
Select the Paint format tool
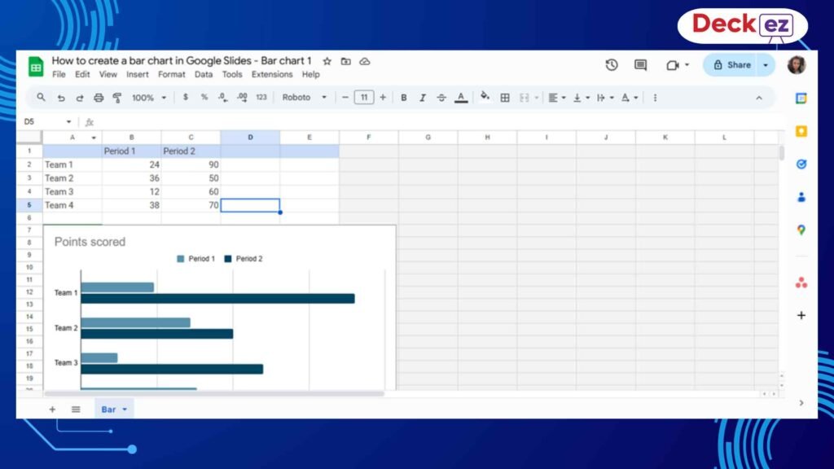[x=116, y=97]
